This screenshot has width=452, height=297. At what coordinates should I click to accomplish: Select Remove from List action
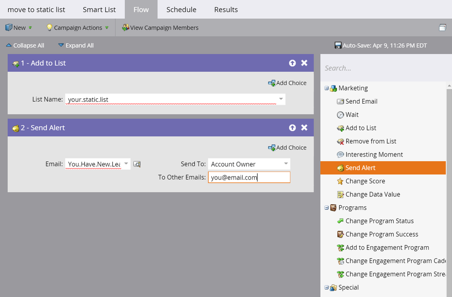371,141
